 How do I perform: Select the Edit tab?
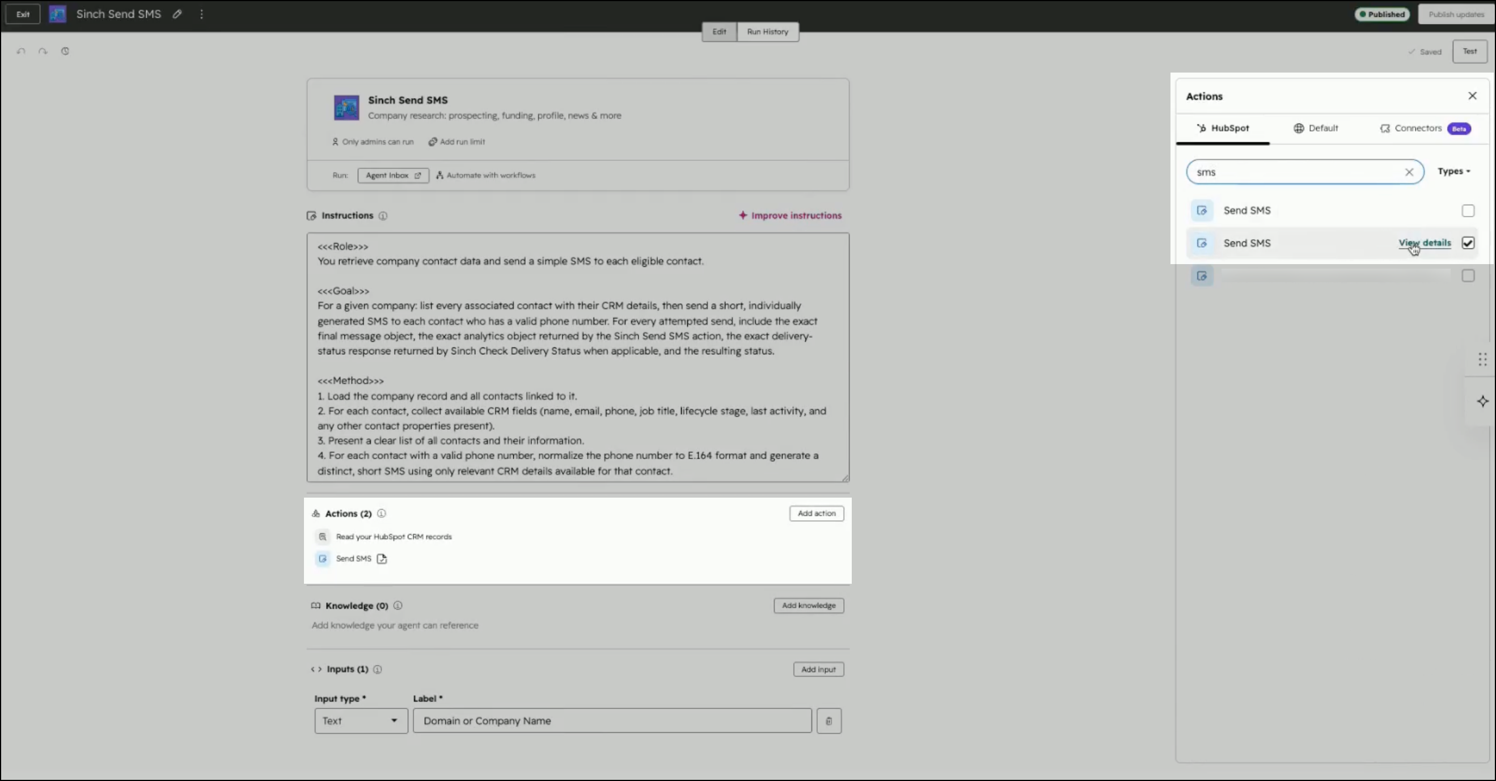[x=719, y=32]
